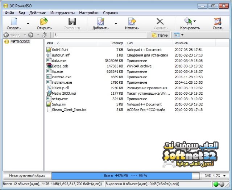
Task: Click the ISSetup.dll file icon
Action: [49, 88]
